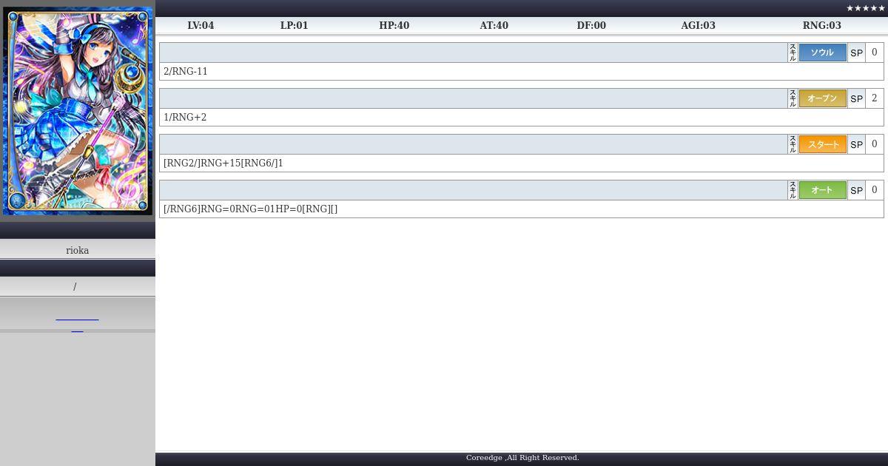Click the [RNG2/]RNG+15 skill description

(x=223, y=163)
